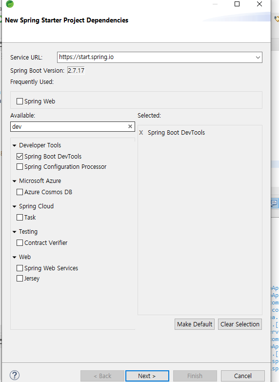Image resolution: width=279 pixels, height=382 pixels.
Task: Click the 'Microsoft Azure' group label
Action: 40,181
